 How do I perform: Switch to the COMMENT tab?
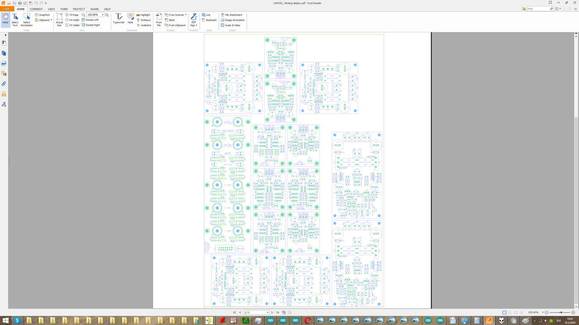[36, 9]
